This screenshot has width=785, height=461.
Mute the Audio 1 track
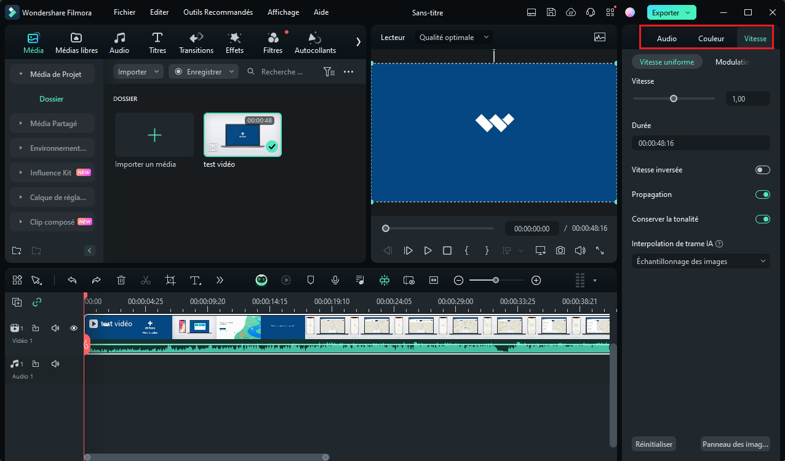pos(55,364)
